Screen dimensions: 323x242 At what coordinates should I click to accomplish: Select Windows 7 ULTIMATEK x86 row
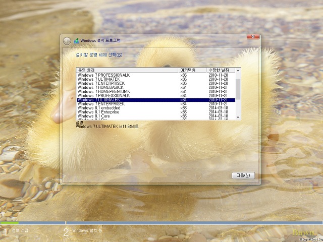point(156,79)
